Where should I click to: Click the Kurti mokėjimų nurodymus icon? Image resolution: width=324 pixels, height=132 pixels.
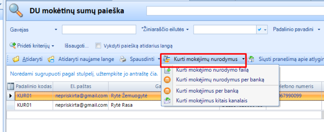(166, 59)
